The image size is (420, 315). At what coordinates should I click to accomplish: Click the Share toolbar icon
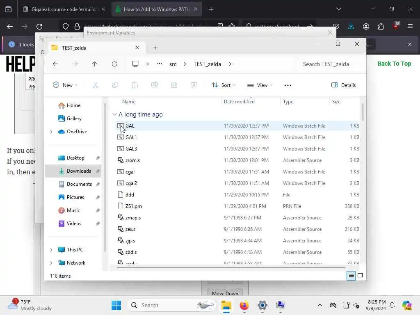tap(174, 85)
